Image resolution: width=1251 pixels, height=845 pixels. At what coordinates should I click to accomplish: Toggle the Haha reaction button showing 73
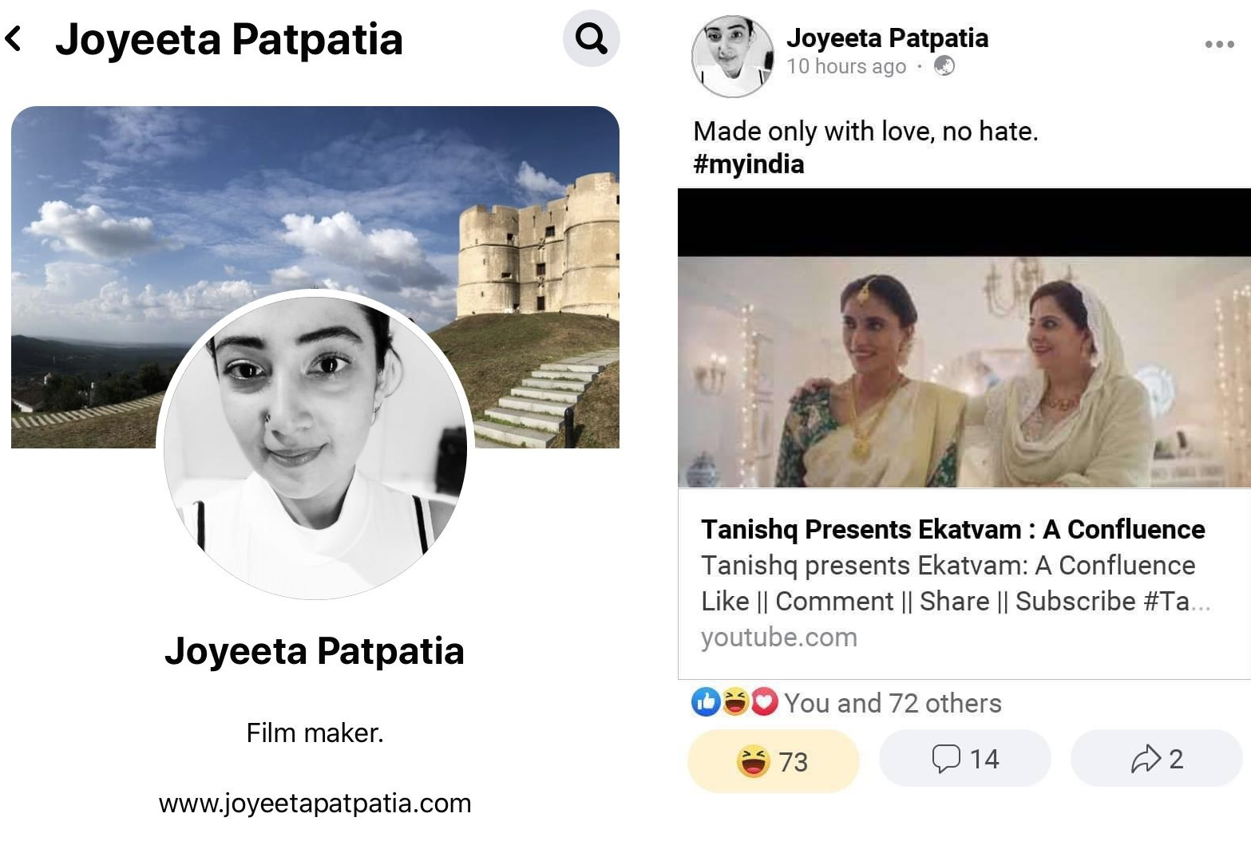[x=773, y=760]
